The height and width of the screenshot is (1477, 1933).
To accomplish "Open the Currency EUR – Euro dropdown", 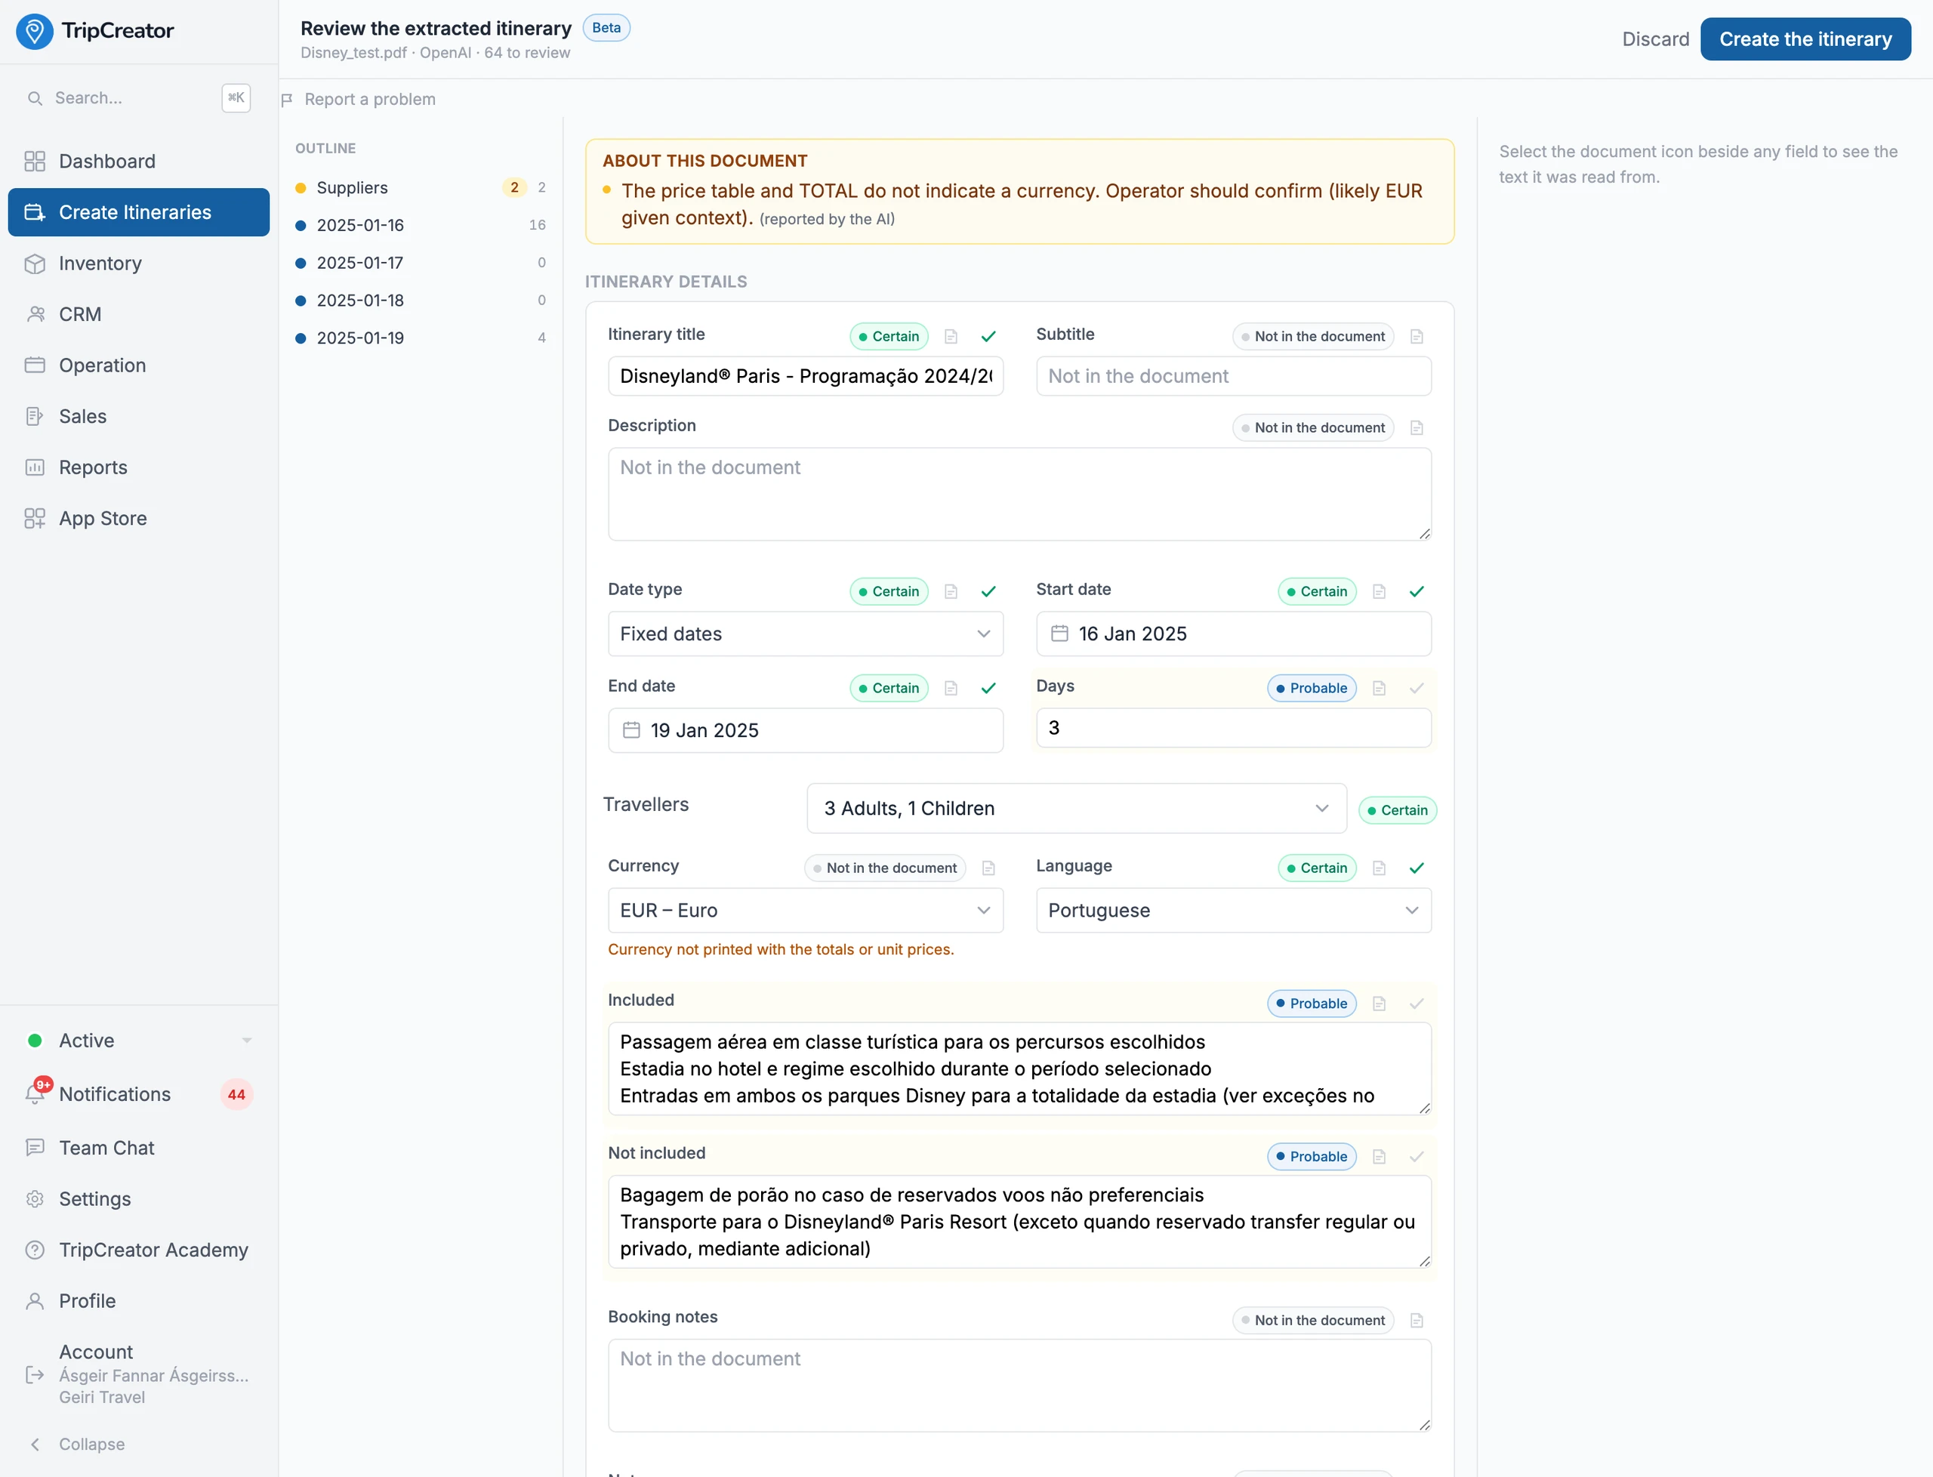I will click(805, 911).
